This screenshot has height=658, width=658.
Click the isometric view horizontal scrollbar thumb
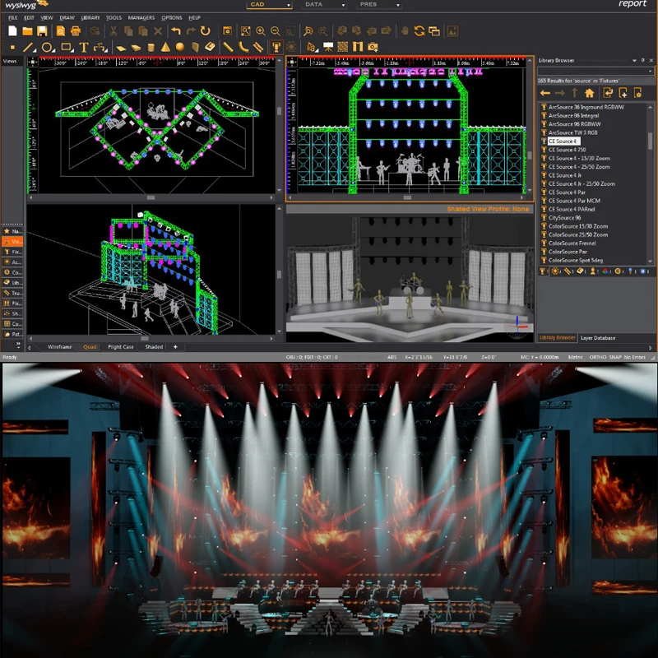tap(145, 338)
